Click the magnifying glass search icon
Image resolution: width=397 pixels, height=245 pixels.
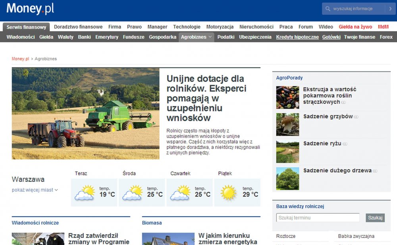(x=327, y=8)
